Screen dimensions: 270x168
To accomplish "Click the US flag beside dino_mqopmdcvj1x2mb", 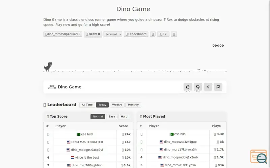I will pyautogui.click(x=160, y=157).
